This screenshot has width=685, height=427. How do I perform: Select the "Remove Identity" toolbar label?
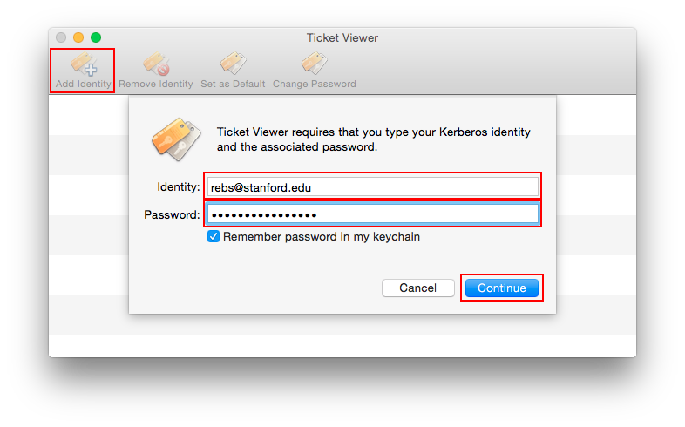coord(155,84)
